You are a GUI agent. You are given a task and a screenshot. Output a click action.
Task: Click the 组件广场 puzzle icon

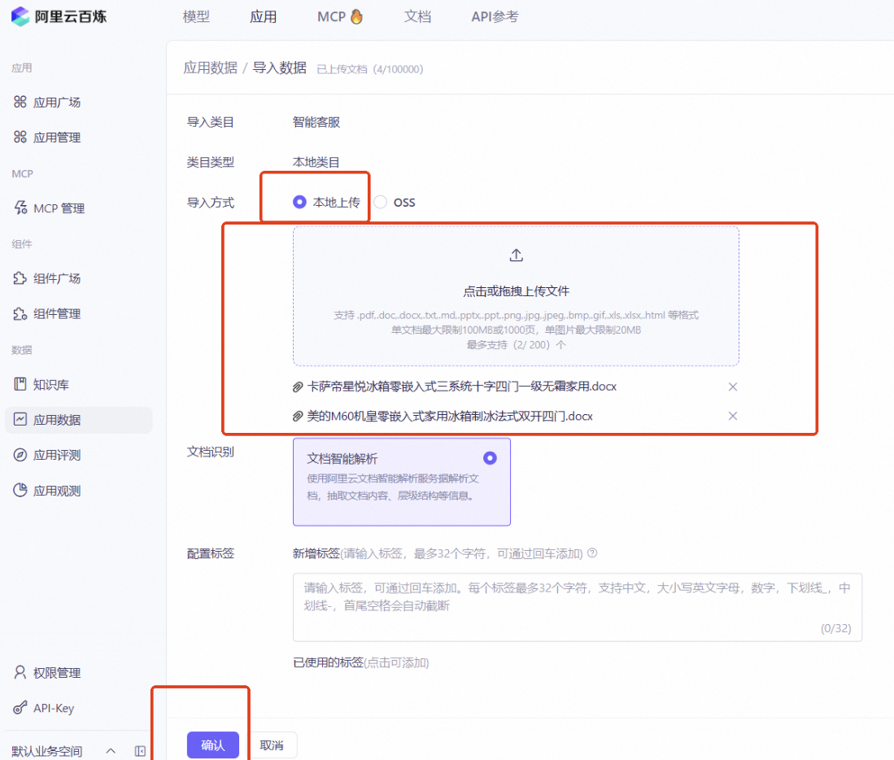pyautogui.click(x=20, y=278)
